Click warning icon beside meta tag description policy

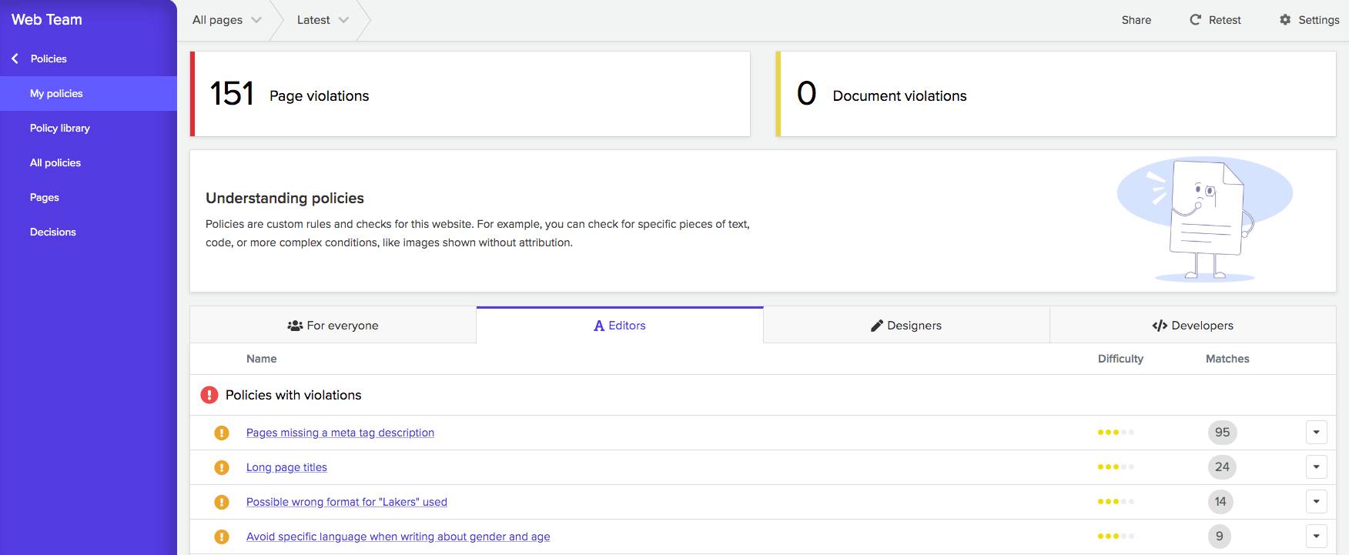click(222, 433)
